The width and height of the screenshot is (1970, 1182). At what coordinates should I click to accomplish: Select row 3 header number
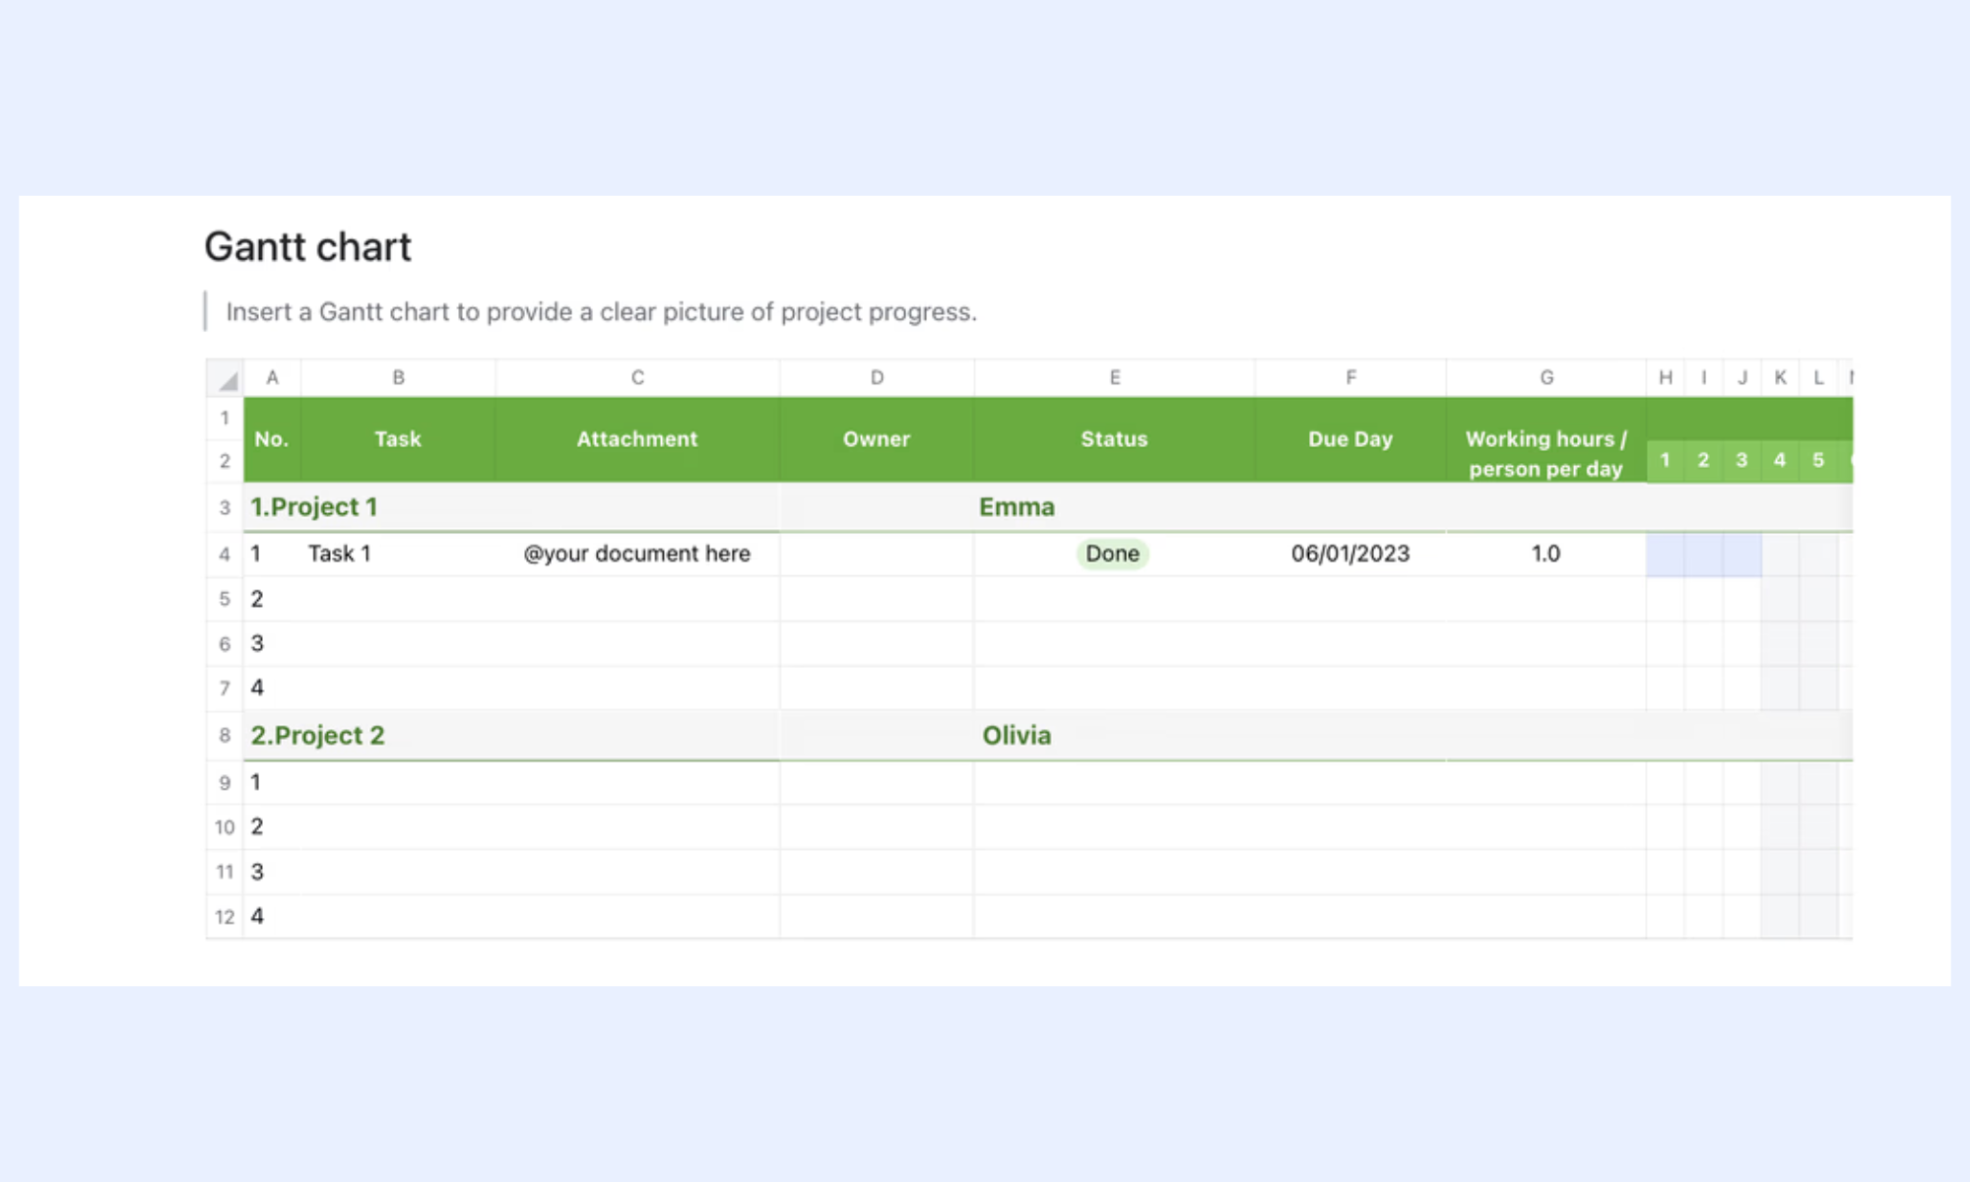click(x=225, y=507)
